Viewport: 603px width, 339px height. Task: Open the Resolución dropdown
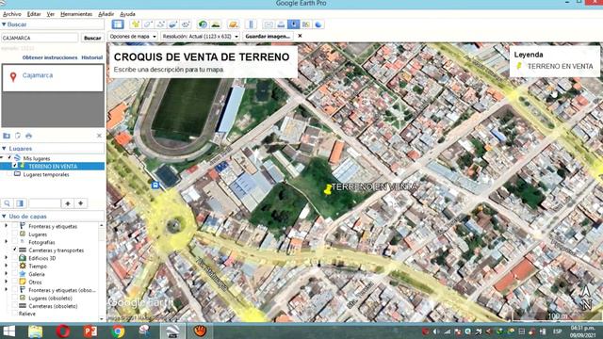201,36
